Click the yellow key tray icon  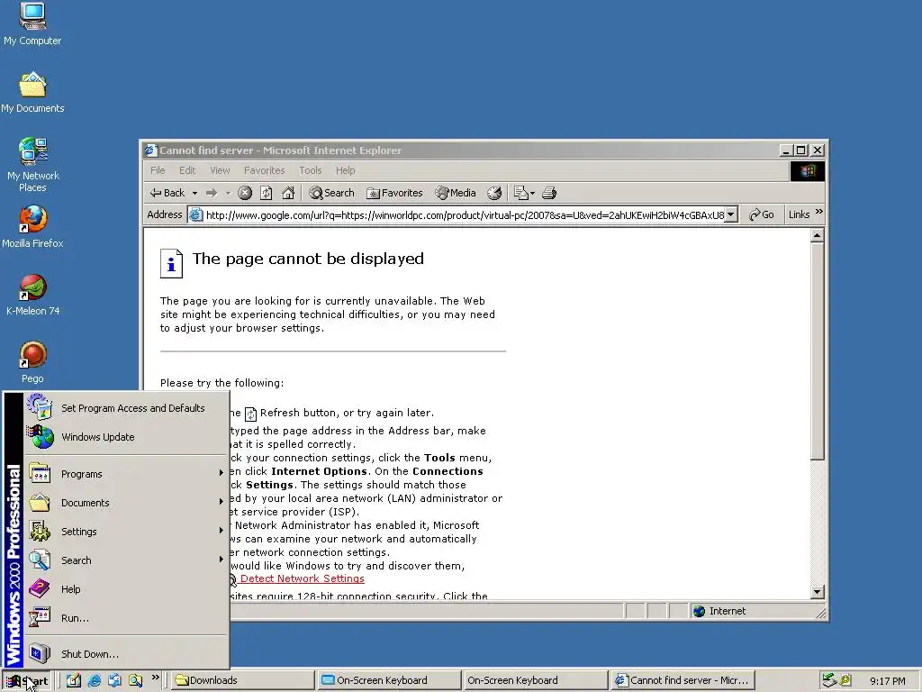tap(845, 680)
